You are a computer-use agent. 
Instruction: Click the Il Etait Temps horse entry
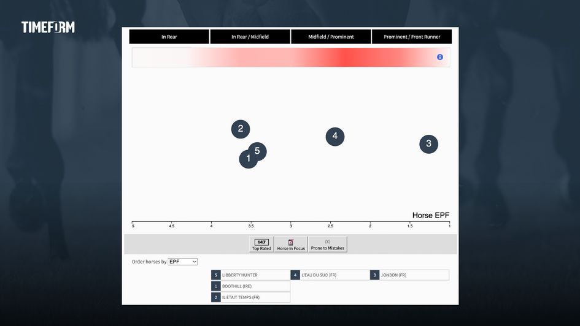[250, 297]
